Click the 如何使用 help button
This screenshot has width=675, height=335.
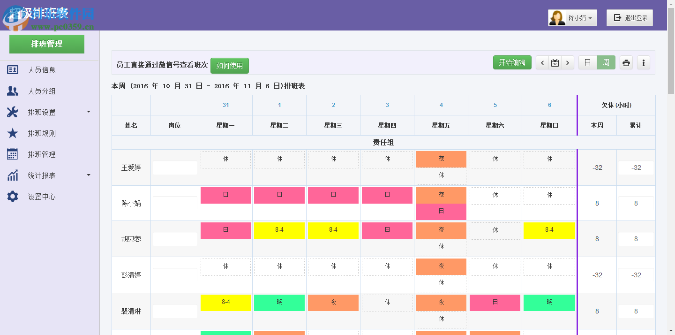tap(229, 66)
